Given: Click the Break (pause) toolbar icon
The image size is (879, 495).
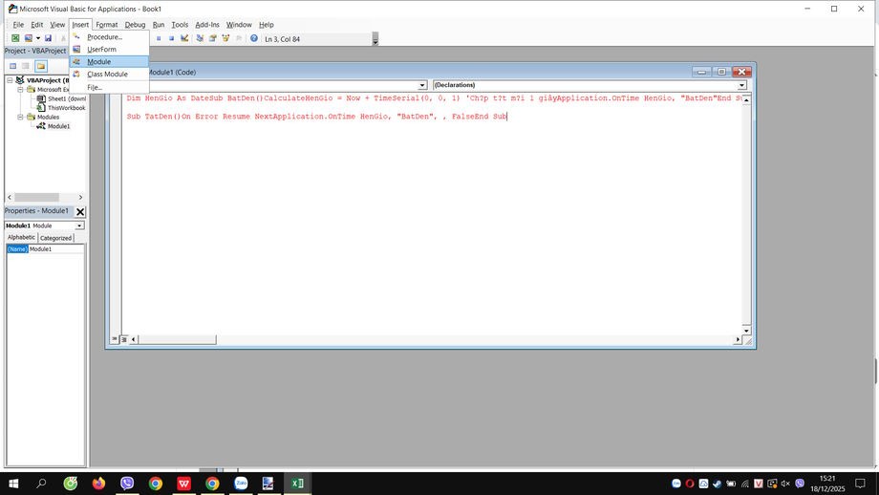Looking at the screenshot, I should (159, 38).
